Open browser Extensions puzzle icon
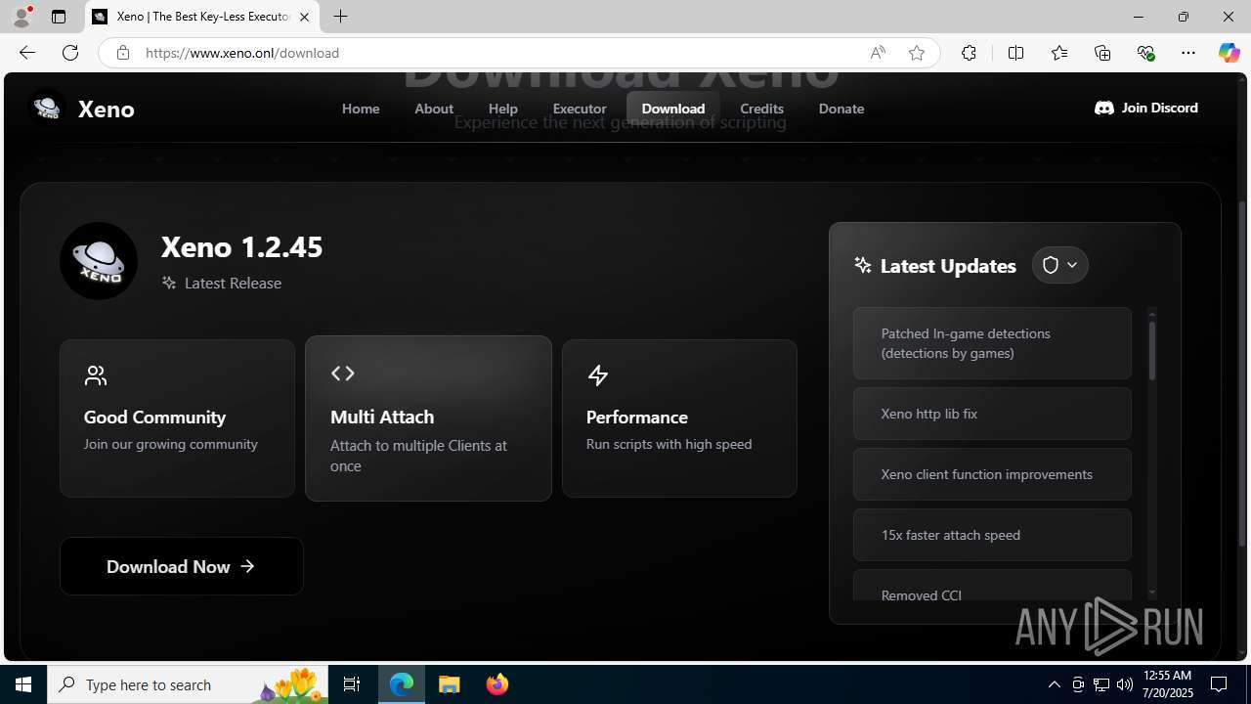The image size is (1251, 704). pyautogui.click(x=969, y=53)
